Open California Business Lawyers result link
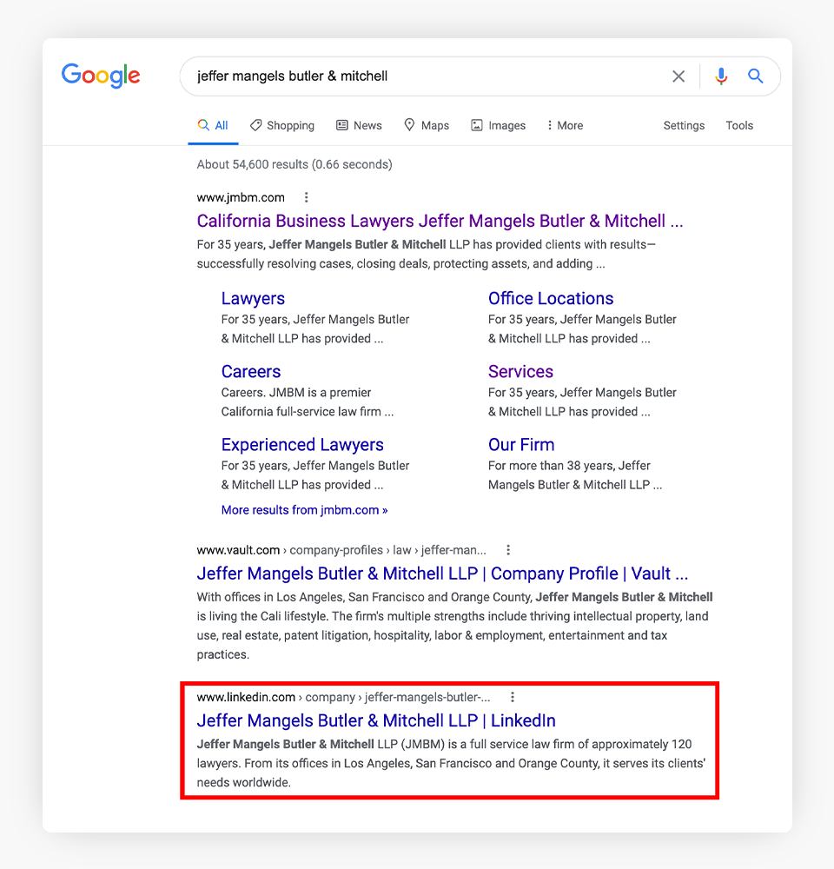834x869 pixels. 440,221
